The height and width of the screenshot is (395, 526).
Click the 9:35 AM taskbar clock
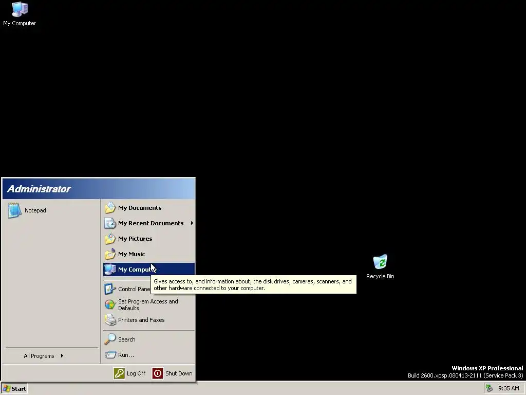(509, 389)
